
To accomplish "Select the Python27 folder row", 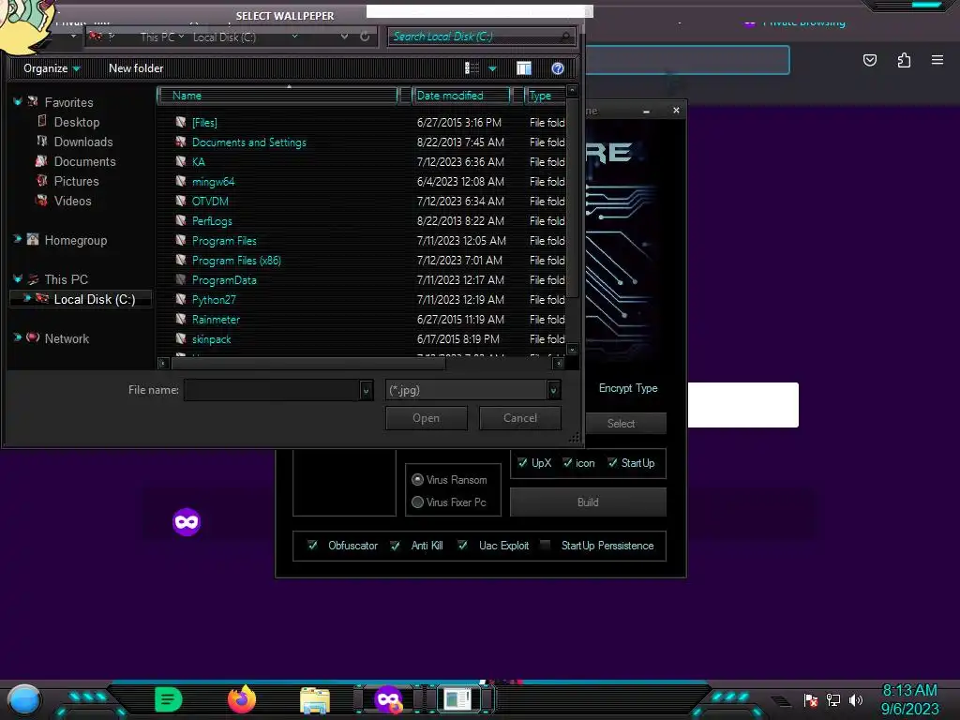I will pyautogui.click(x=361, y=299).
